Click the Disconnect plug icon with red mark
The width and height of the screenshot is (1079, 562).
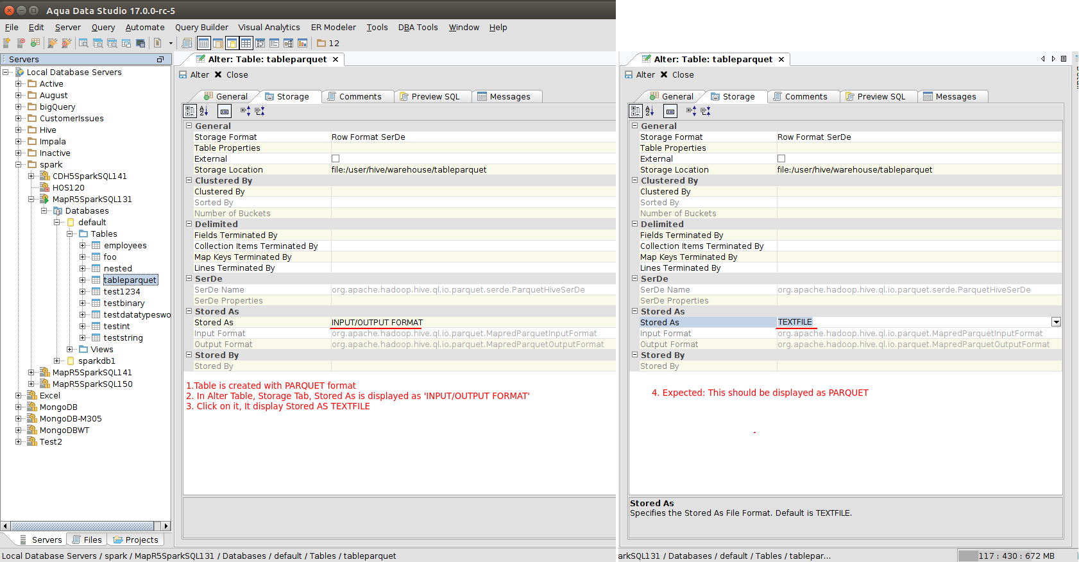(67, 43)
